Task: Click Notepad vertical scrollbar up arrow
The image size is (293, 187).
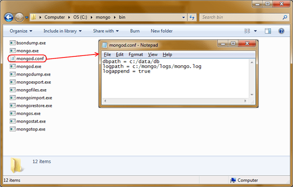Action: click(x=251, y=62)
